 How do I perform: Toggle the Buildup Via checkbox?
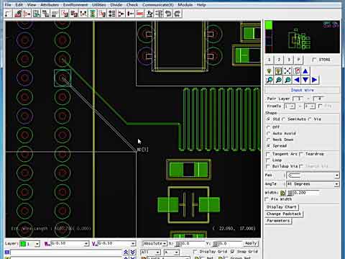tap(268, 166)
